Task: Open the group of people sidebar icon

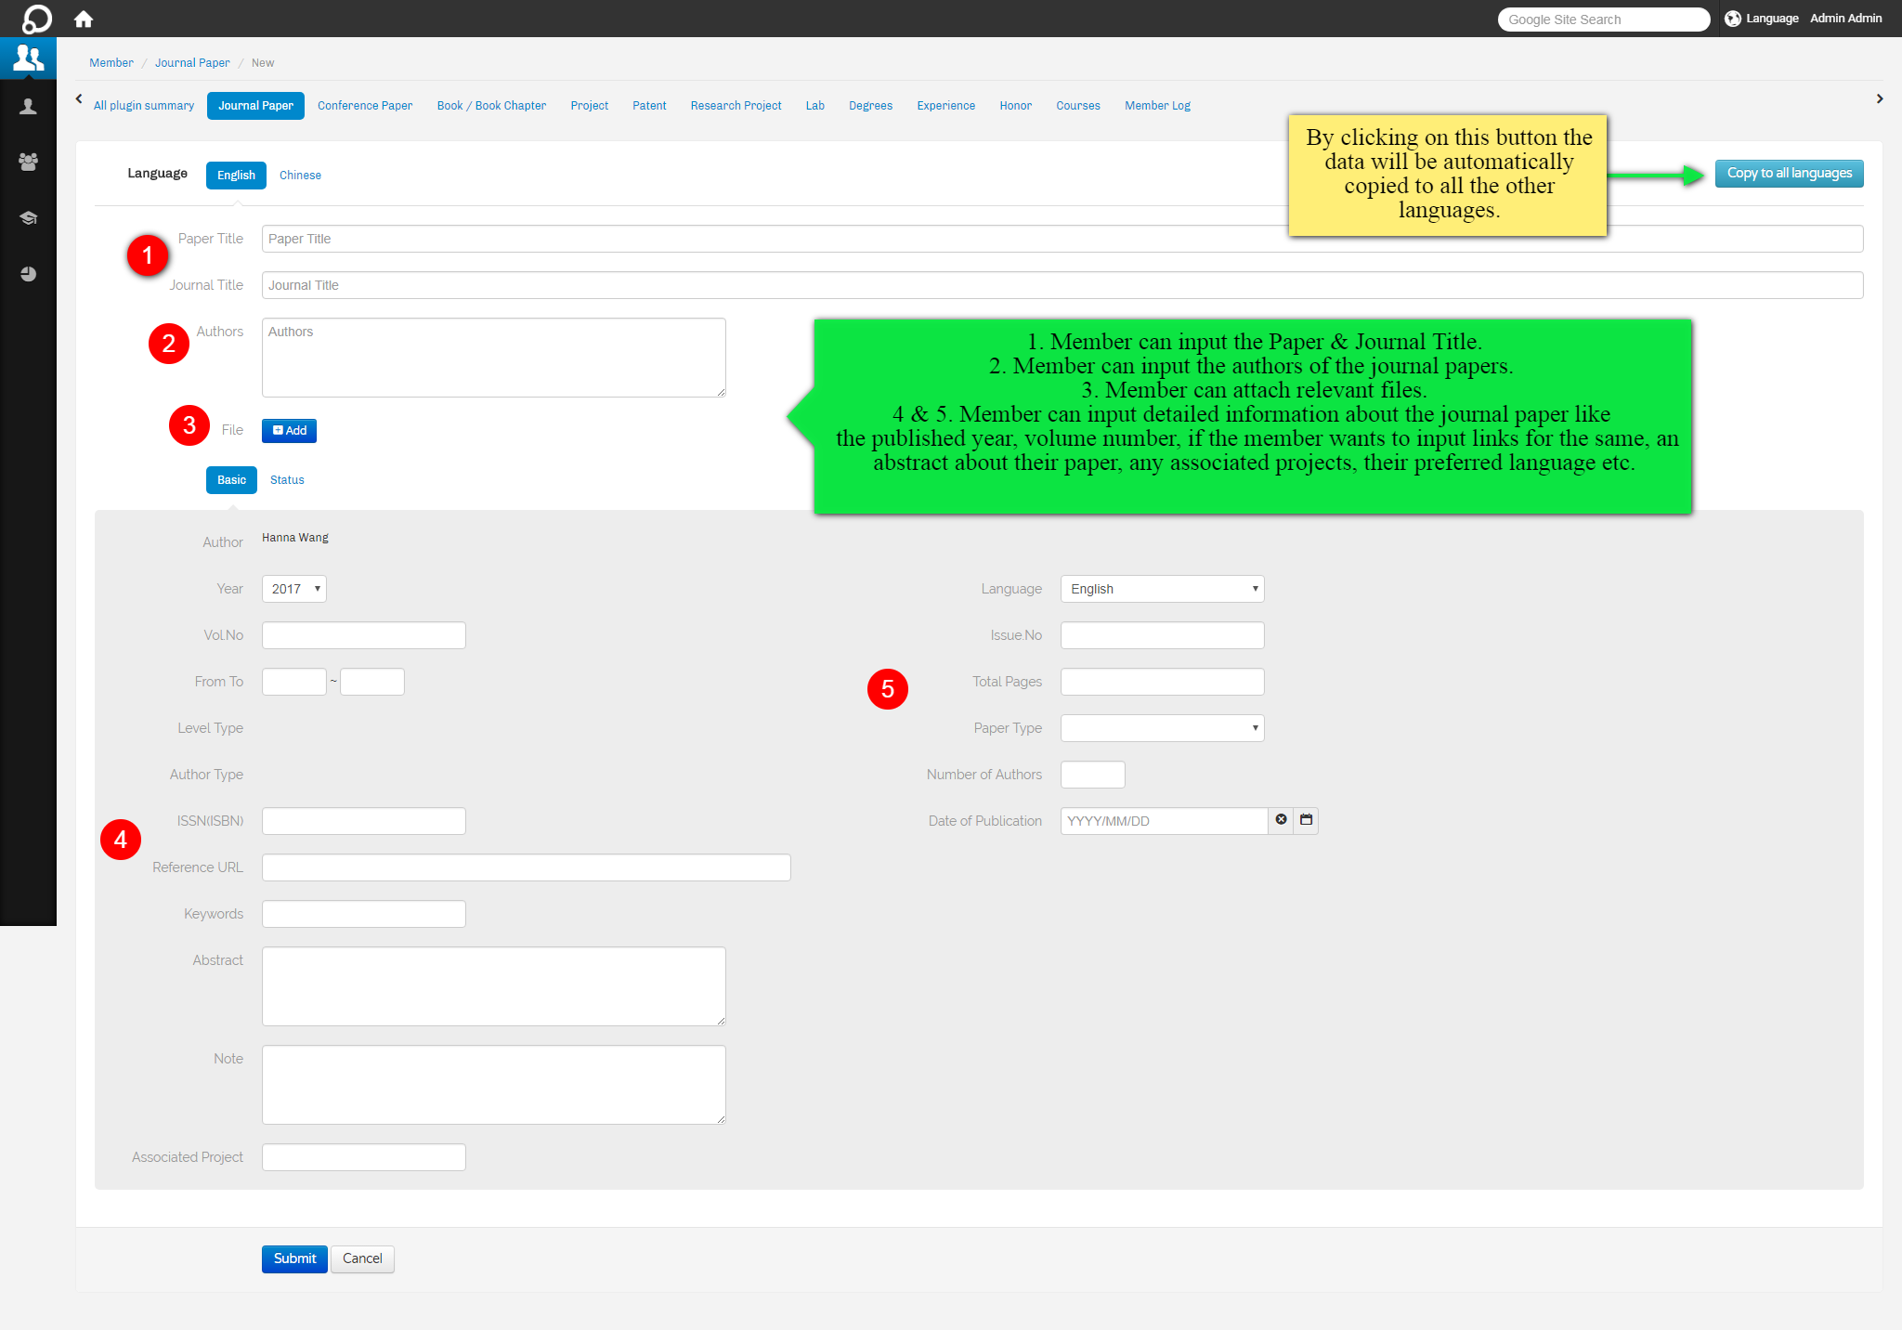Action: pos(28,162)
